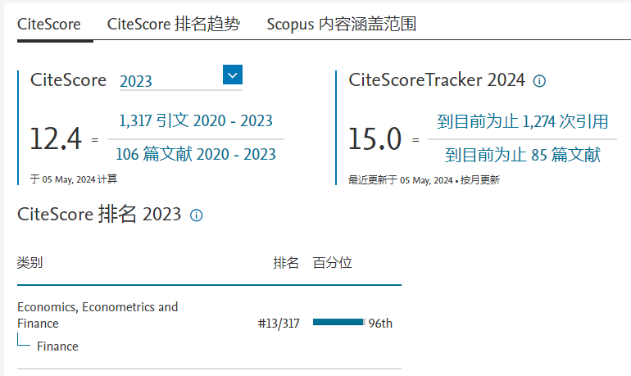The height and width of the screenshot is (376, 631).
Task: Click the blue chevron year dropdown button
Action: coord(233,76)
